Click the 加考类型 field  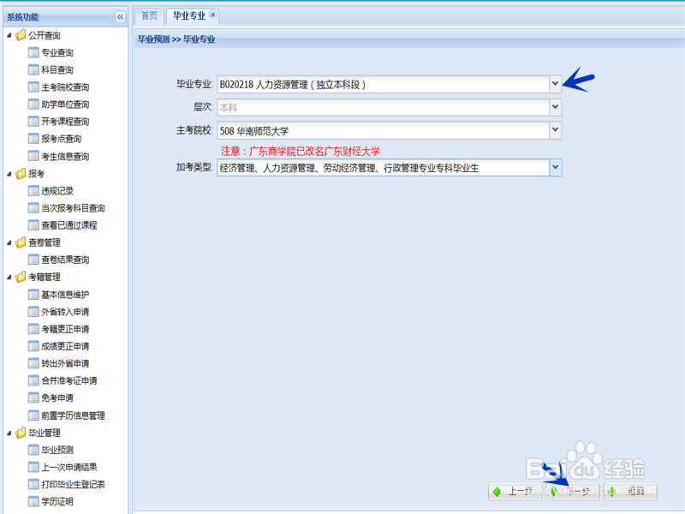383,168
